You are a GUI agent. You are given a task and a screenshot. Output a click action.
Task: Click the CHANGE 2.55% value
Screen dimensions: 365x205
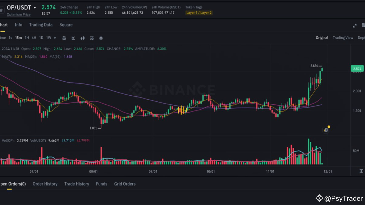[128, 49]
